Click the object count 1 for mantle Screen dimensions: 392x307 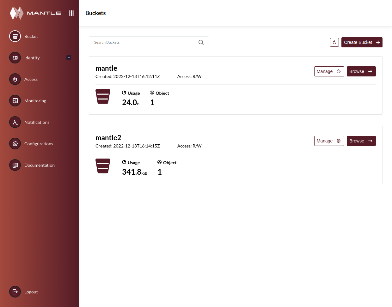[152, 102]
